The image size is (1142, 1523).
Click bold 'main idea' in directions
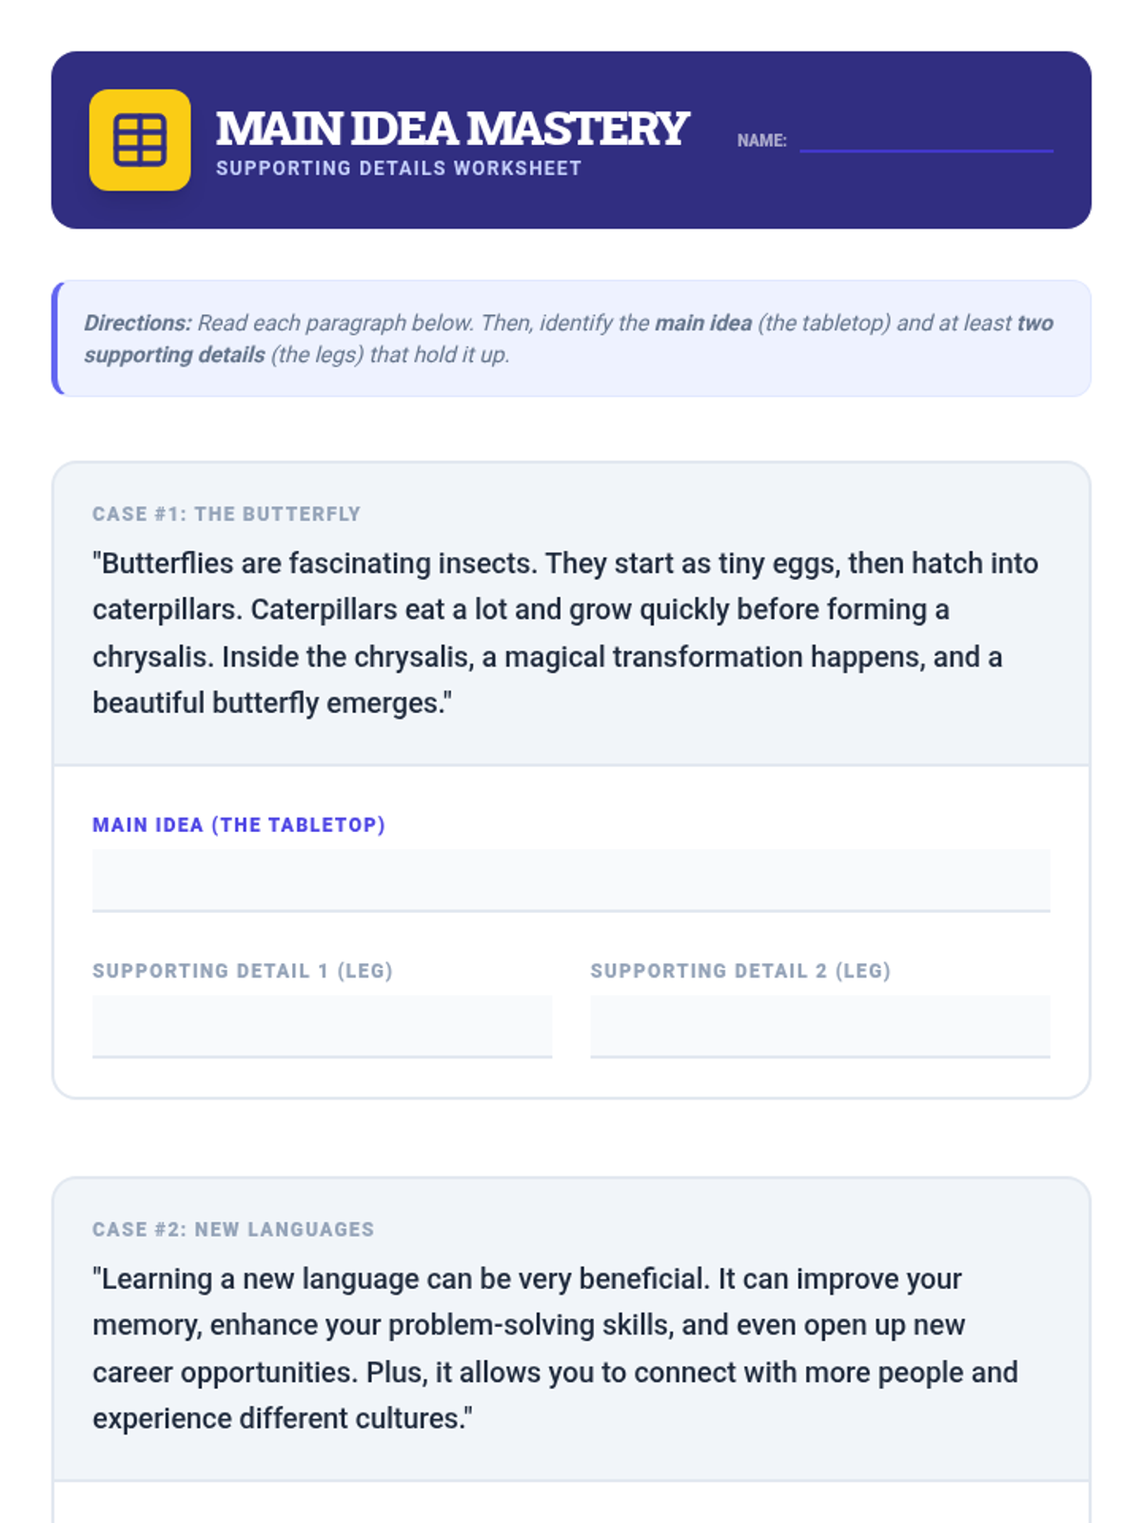(702, 323)
